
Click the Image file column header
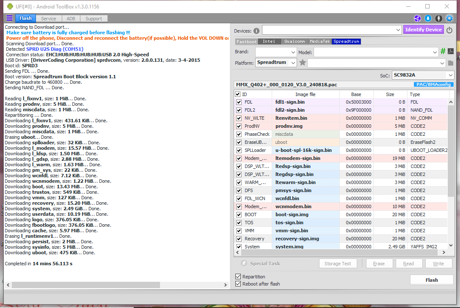tap(306, 94)
